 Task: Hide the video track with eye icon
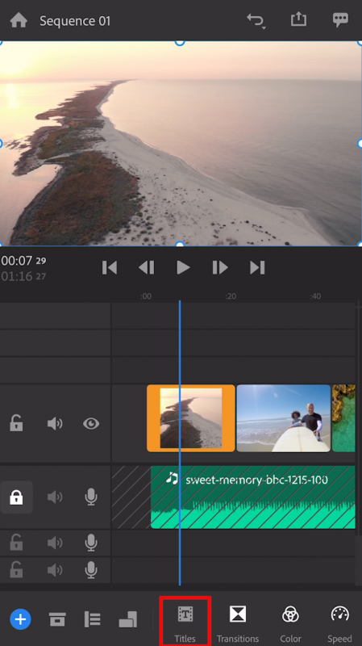(91, 423)
